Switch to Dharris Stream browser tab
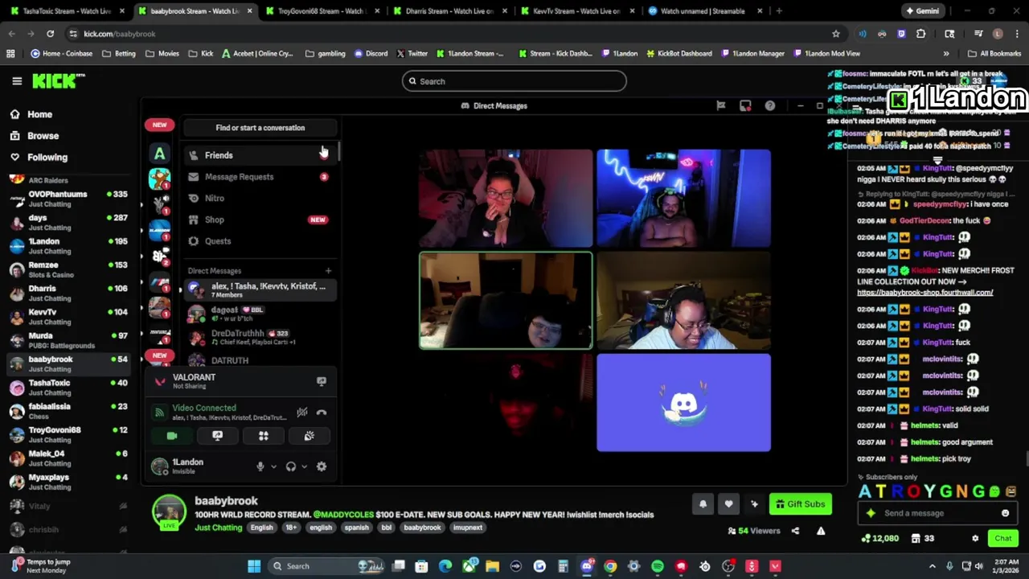 point(449,11)
